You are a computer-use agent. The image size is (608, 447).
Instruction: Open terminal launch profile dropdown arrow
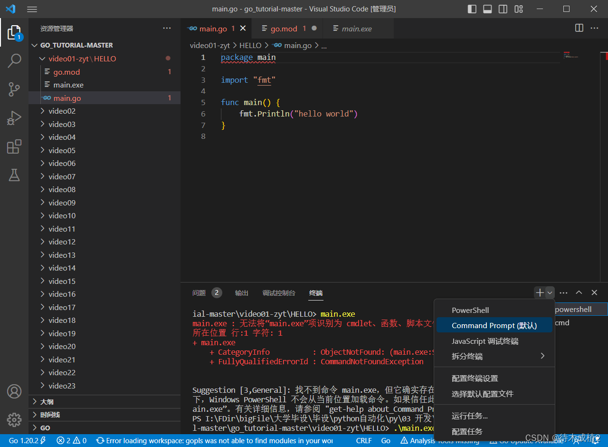[x=550, y=292]
